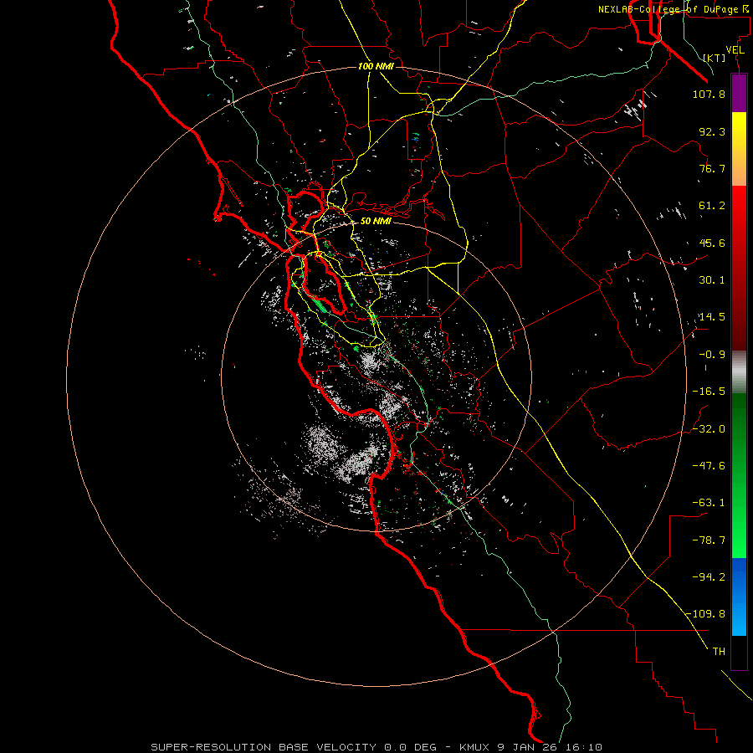Select the -63.1 legend value
Image resolution: width=753 pixels, height=753 pixels.
tap(709, 503)
